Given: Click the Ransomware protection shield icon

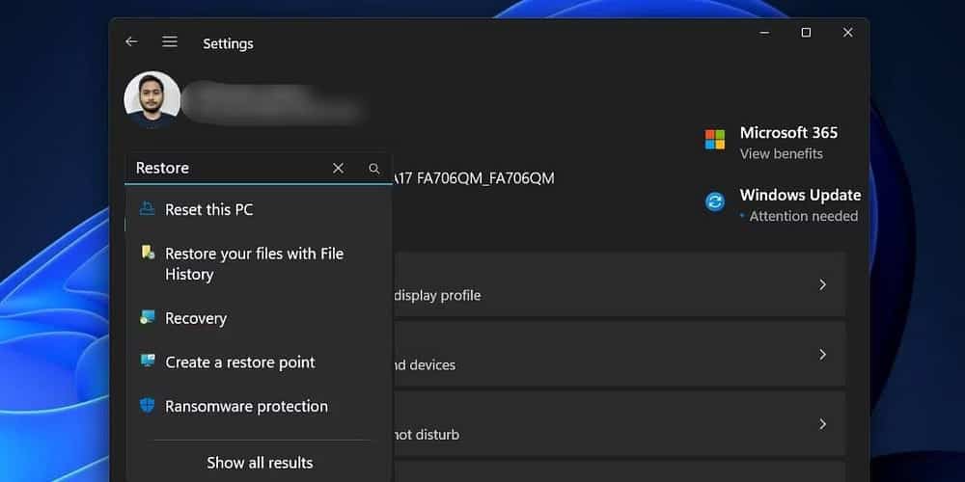Looking at the screenshot, I should [147, 405].
